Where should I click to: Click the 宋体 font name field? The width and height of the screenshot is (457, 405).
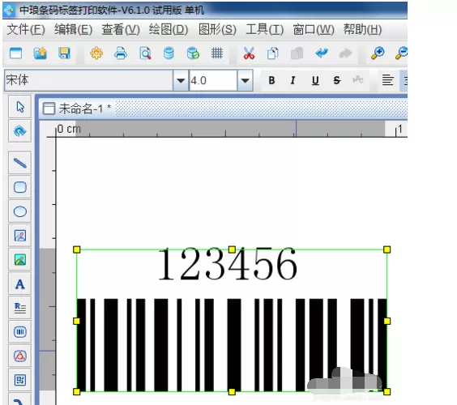(89, 80)
